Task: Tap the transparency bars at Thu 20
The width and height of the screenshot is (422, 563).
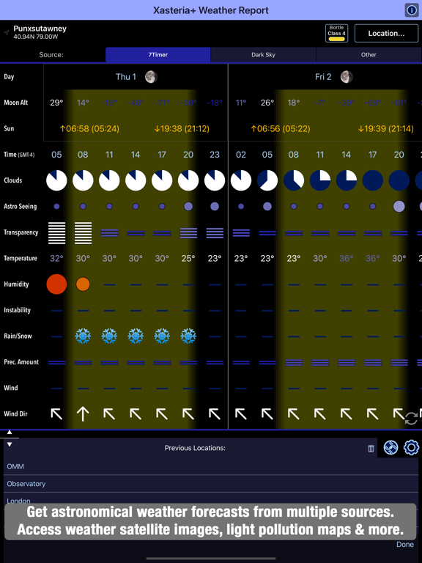Action: [188, 232]
